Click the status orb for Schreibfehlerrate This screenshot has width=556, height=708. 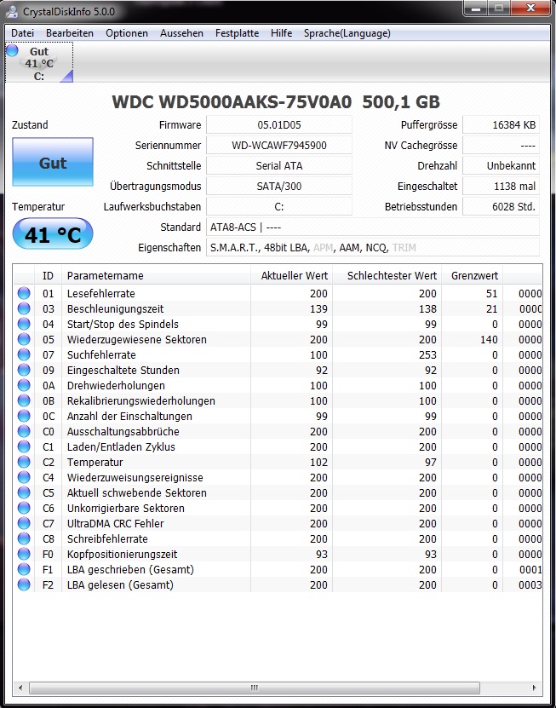tap(24, 539)
